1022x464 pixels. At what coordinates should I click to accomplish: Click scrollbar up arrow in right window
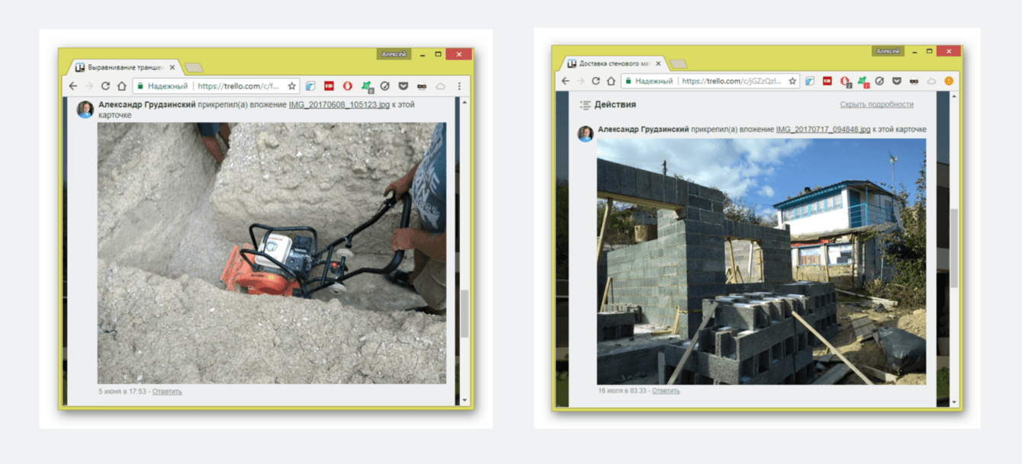tap(953, 98)
